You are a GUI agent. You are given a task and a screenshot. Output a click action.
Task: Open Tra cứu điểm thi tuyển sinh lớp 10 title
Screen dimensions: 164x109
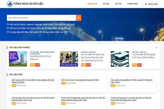click(93, 58)
